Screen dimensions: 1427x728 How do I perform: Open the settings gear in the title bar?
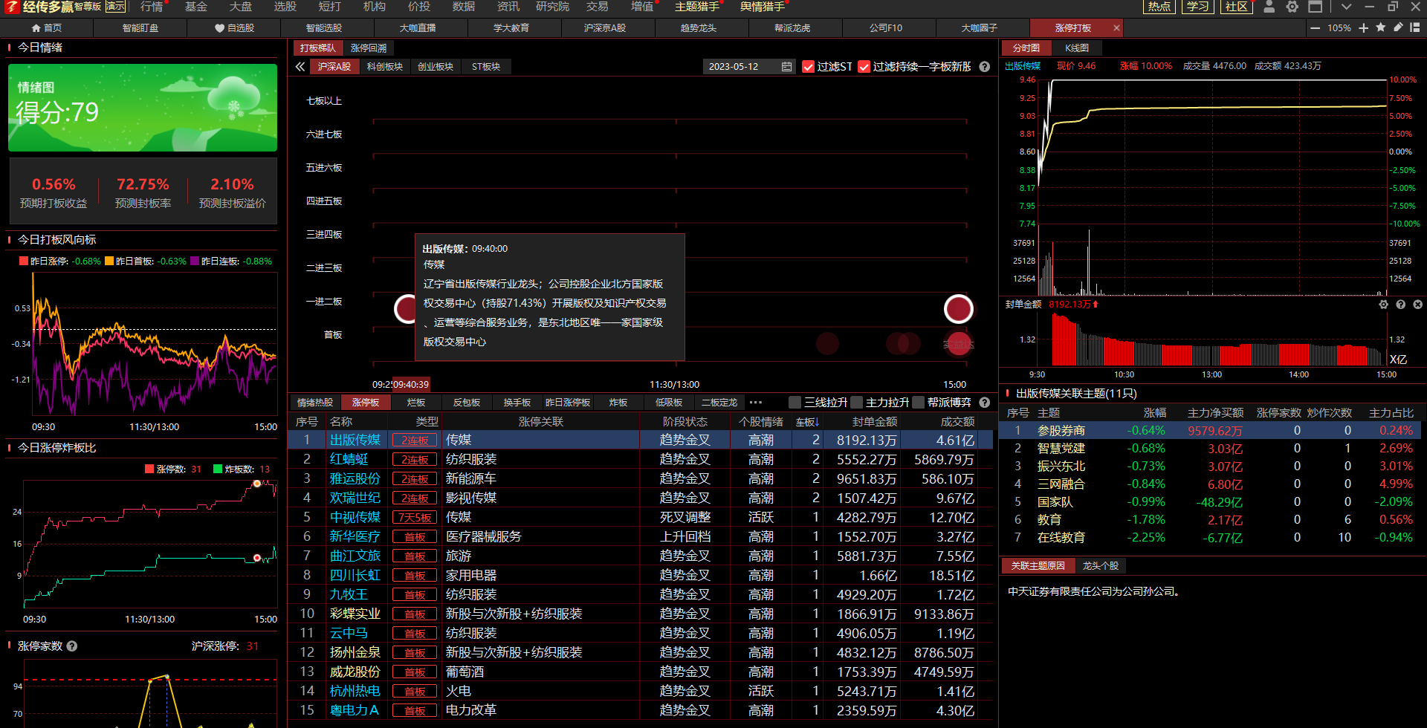[1292, 7]
